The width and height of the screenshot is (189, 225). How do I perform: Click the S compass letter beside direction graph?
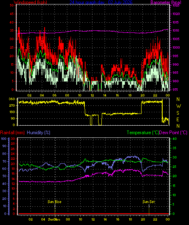pos(178,113)
